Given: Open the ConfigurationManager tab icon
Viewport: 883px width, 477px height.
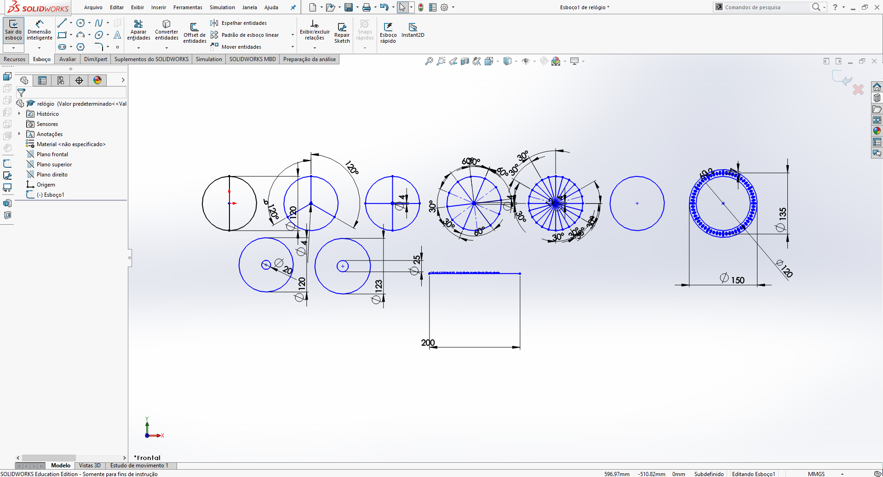Looking at the screenshot, I should pos(61,80).
